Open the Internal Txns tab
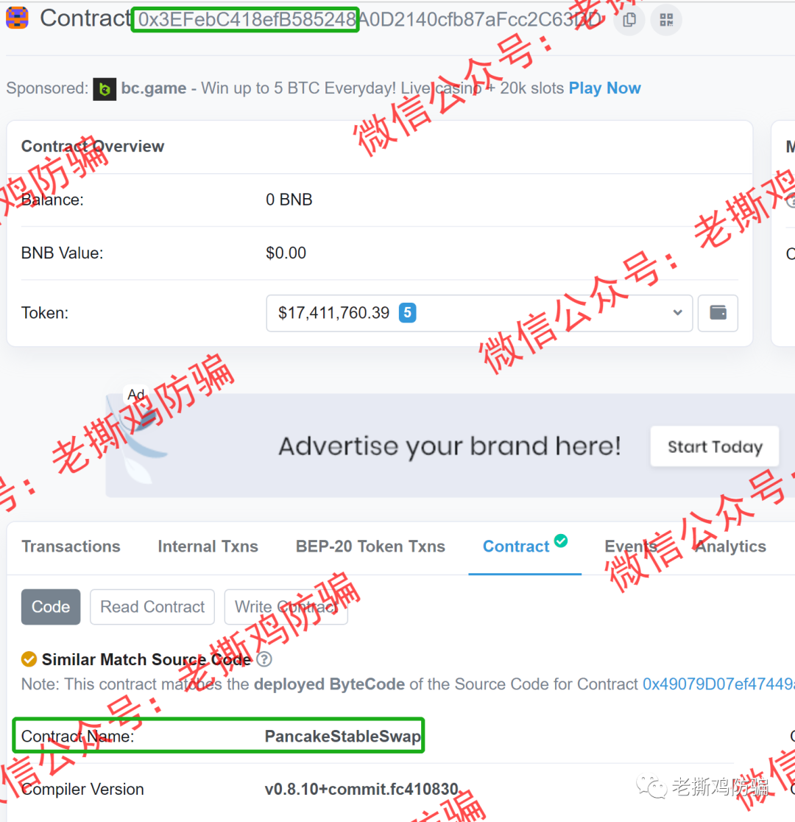The height and width of the screenshot is (822, 795). tap(208, 547)
